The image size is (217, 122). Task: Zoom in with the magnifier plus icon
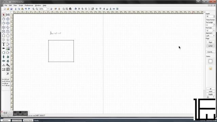pos(33,9)
